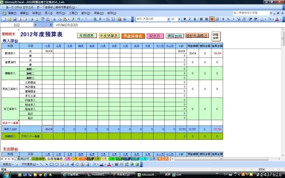285x178 pixels.
Task: Apply the percent style button
Action: (228, 19)
